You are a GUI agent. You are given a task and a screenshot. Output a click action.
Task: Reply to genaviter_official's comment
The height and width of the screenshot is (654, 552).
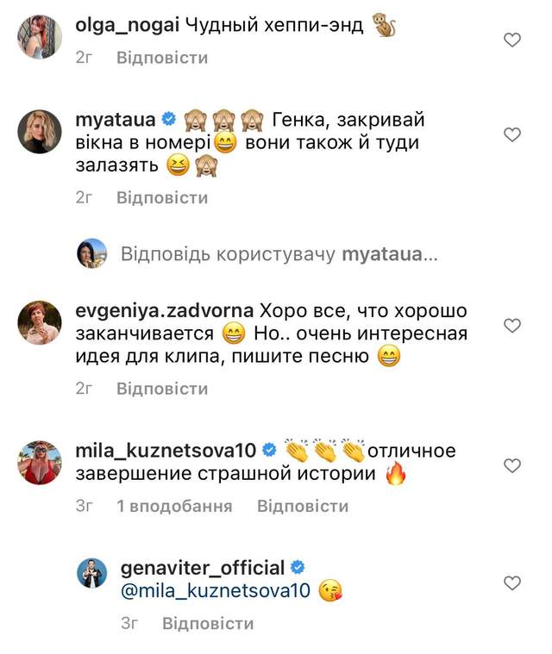coord(208,624)
